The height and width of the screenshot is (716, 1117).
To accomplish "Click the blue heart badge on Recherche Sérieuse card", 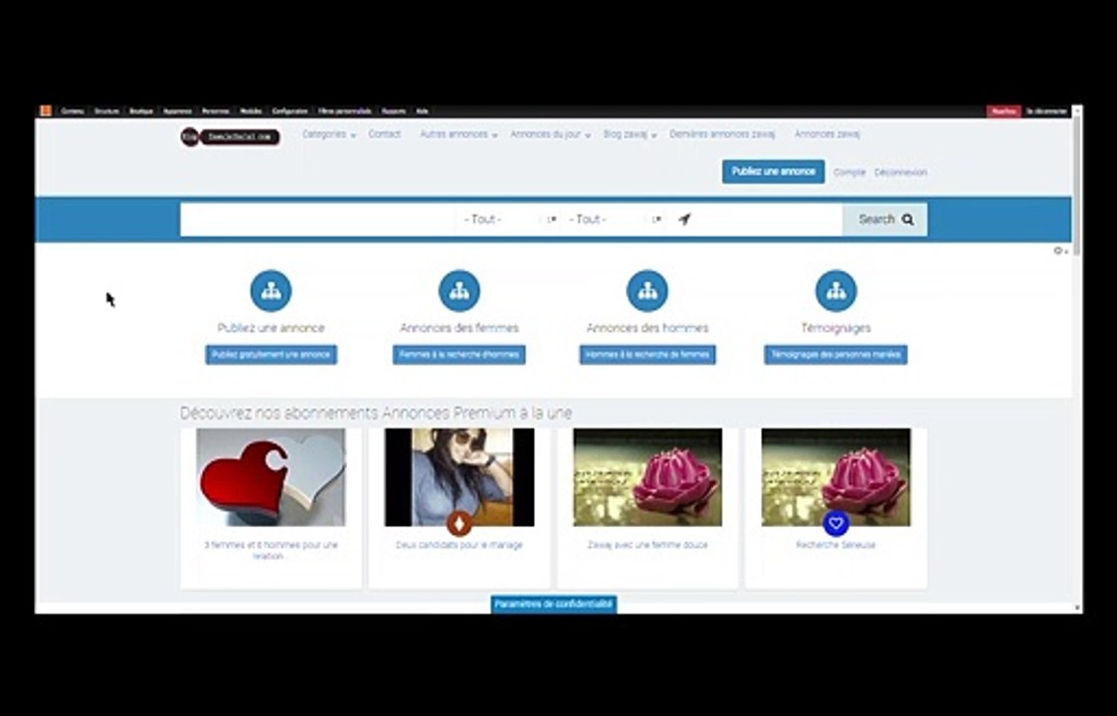I will tap(836, 524).
